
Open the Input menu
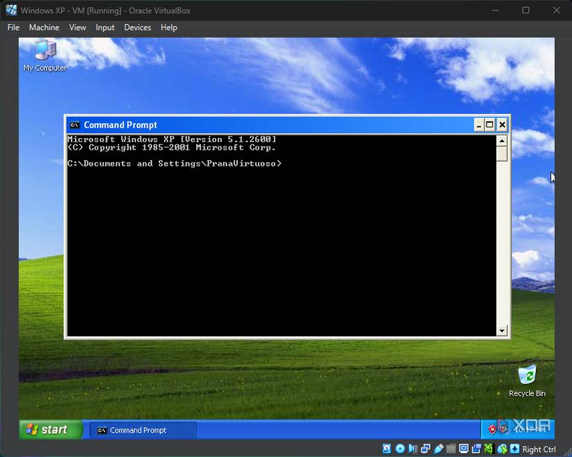pos(105,27)
